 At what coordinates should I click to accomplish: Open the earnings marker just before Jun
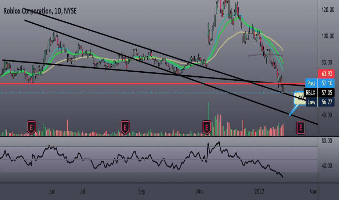click(x=31, y=128)
